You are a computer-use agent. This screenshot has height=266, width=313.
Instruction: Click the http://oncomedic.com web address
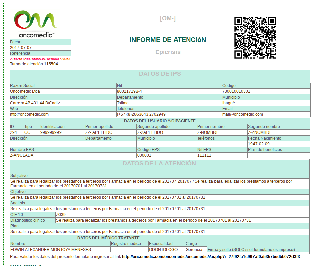tap(29, 114)
